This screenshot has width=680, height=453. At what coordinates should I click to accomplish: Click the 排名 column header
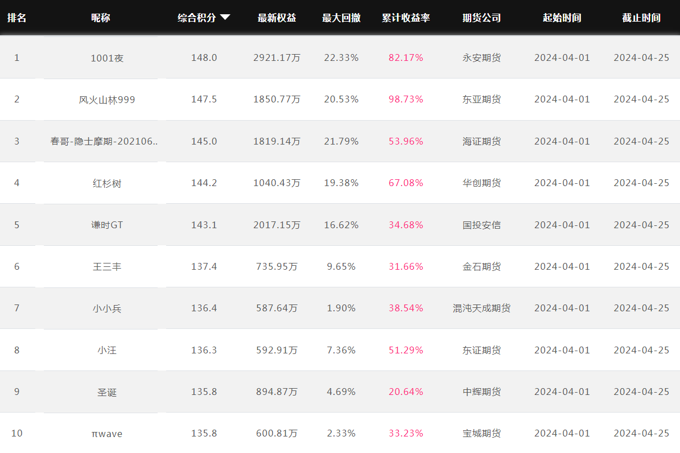[17, 18]
